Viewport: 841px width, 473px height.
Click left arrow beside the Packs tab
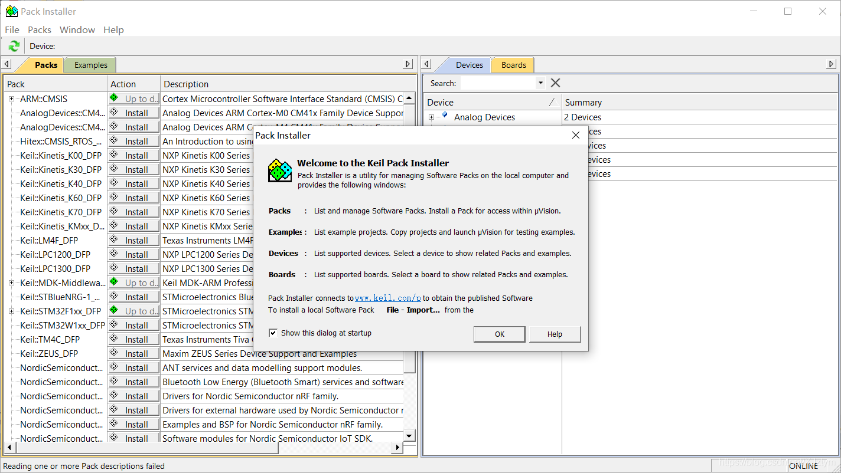7,64
